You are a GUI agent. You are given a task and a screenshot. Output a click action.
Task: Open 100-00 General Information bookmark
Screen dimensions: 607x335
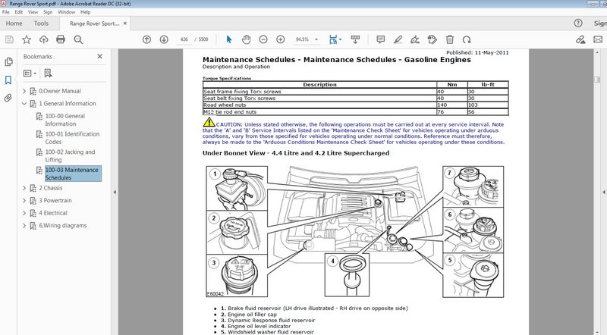click(x=65, y=120)
